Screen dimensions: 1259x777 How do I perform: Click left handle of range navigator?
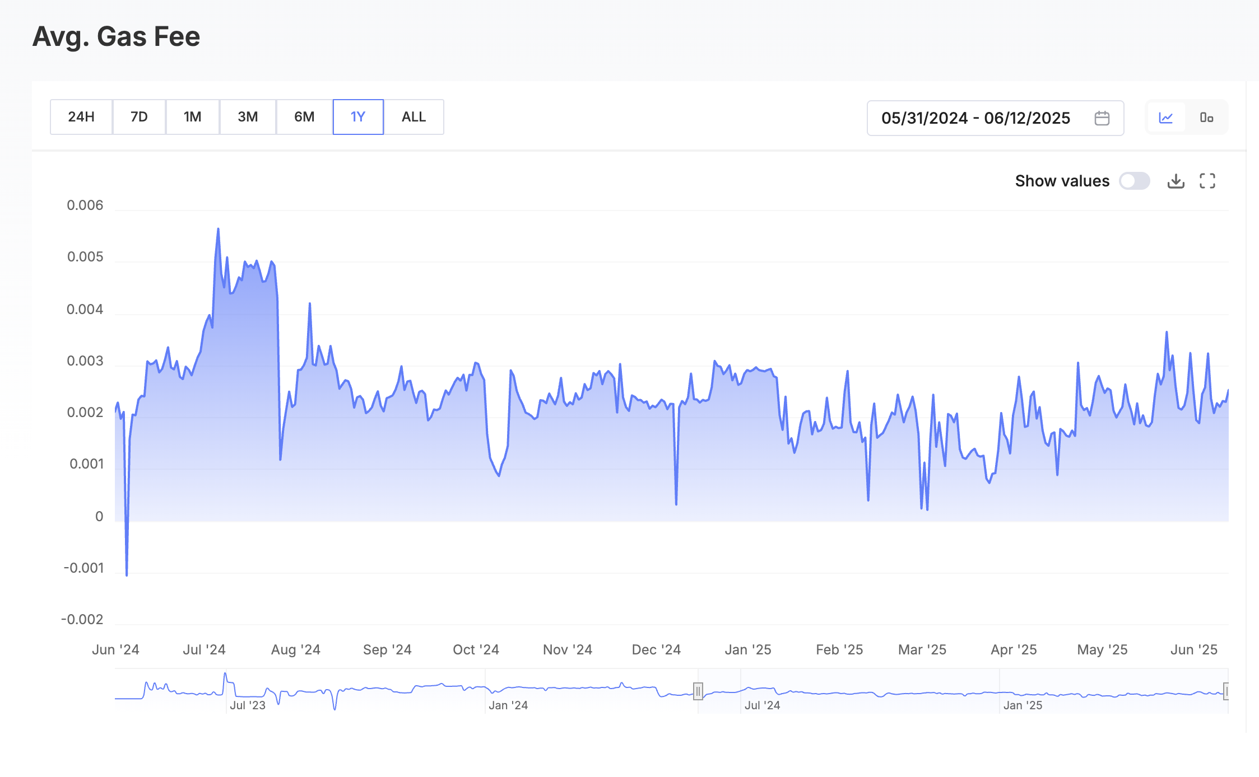tap(698, 691)
